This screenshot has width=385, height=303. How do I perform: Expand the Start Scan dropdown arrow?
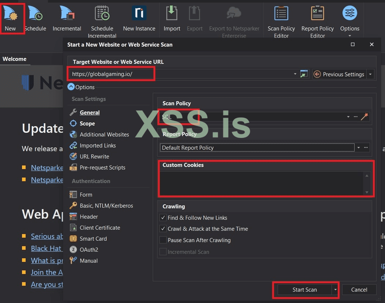click(335, 290)
